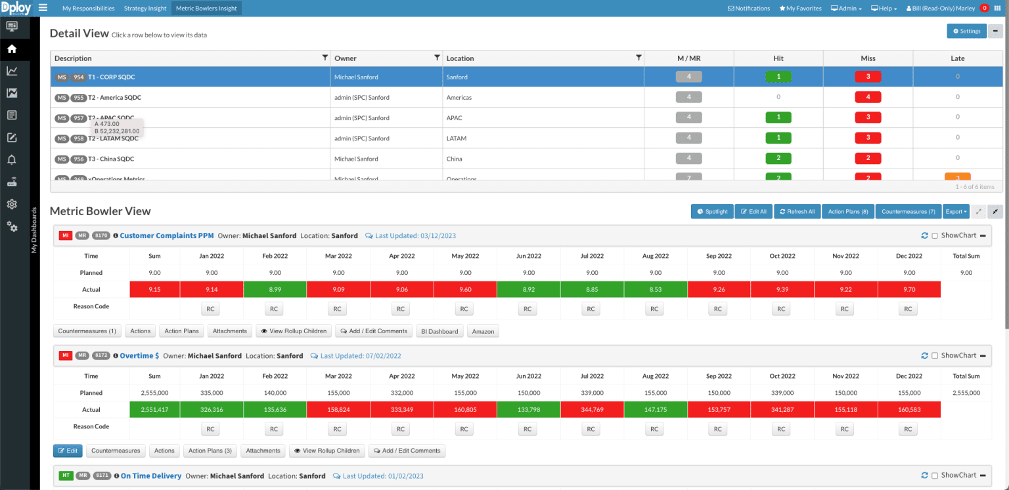The height and width of the screenshot is (490, 1009).
Task: Open the Export dropdown
Action: click(x=956, y=211)
